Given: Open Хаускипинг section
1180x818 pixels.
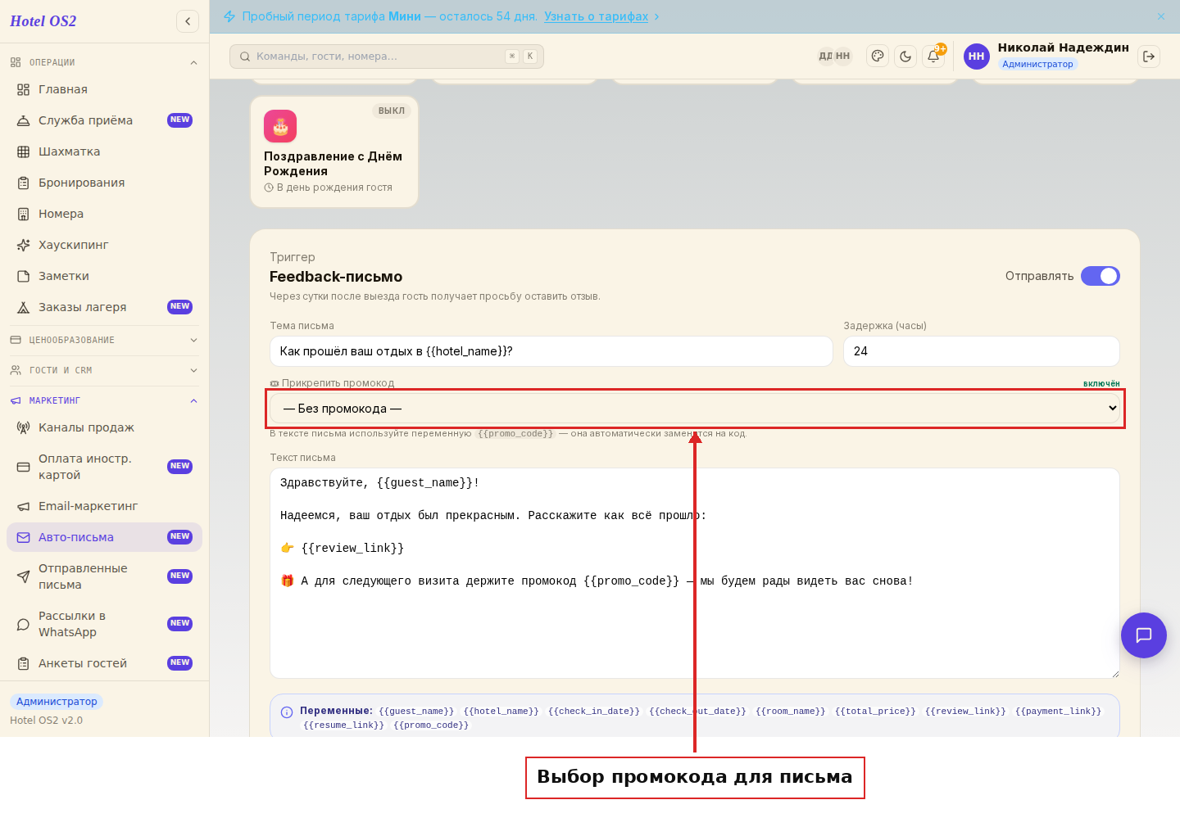Looking at the screenshot, I should pos(104,245).
